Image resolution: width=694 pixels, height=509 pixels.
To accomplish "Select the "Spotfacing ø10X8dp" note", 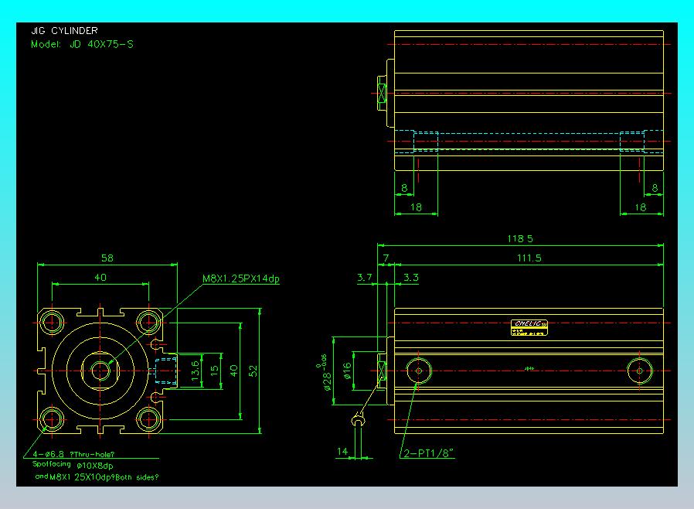I will tap(73, 465).
